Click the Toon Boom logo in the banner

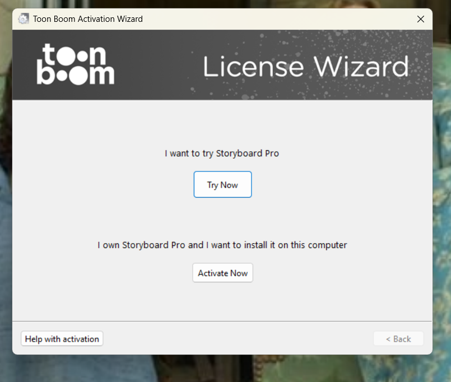[x=76, y=64]
